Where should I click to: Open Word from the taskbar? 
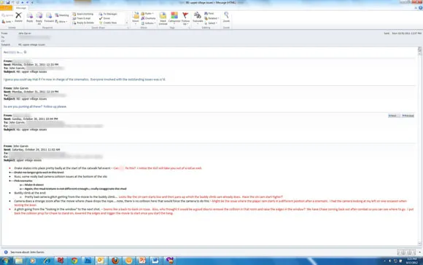pos(155,261)
